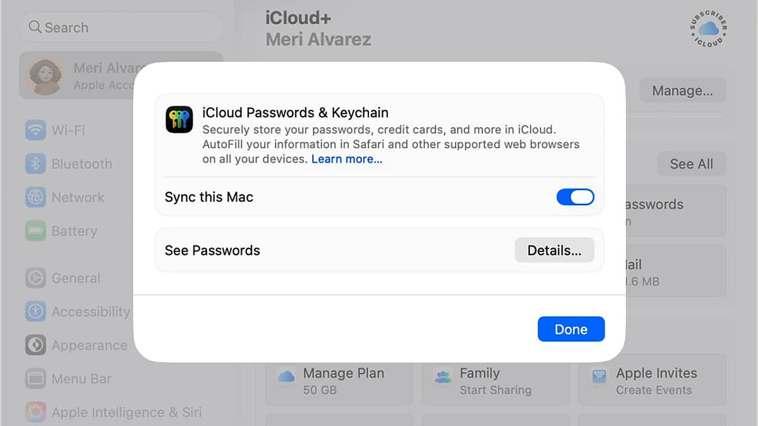Select Menu Bar in the sidebar
This screenshot has width=758, height=426.
[x=82, y=379]
